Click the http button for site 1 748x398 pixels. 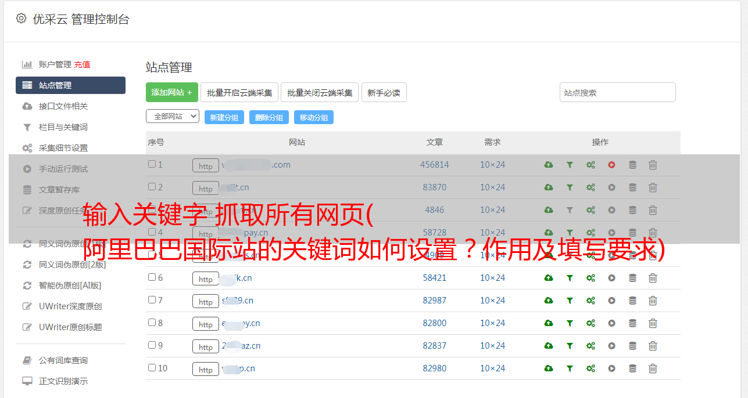[x=206, y=166]
